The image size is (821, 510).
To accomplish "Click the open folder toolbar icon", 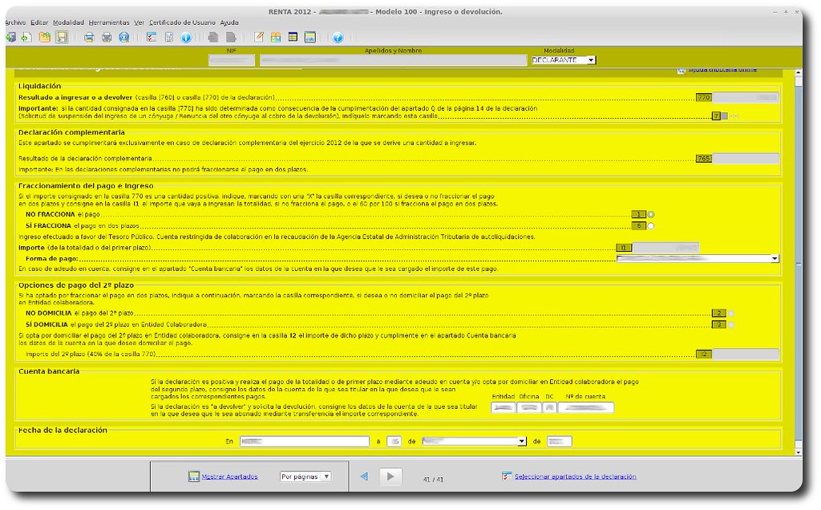I will click(45, 37).
